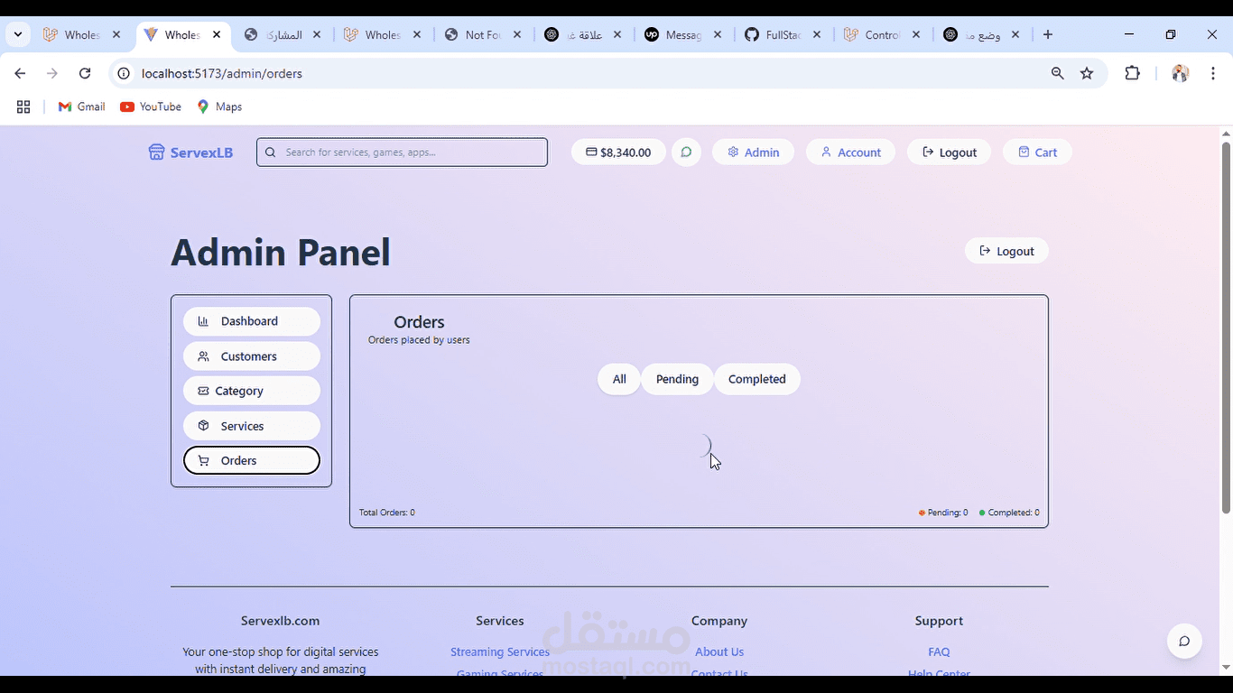This screenshot has height=693, width=1233.
Task: Click the search magnifier icon in search box
Action: [270, 152]
